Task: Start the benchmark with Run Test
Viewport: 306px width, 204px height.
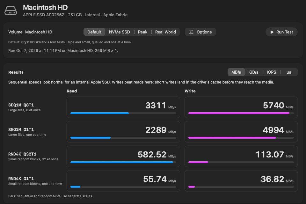Action: click(x=281, y=32)
